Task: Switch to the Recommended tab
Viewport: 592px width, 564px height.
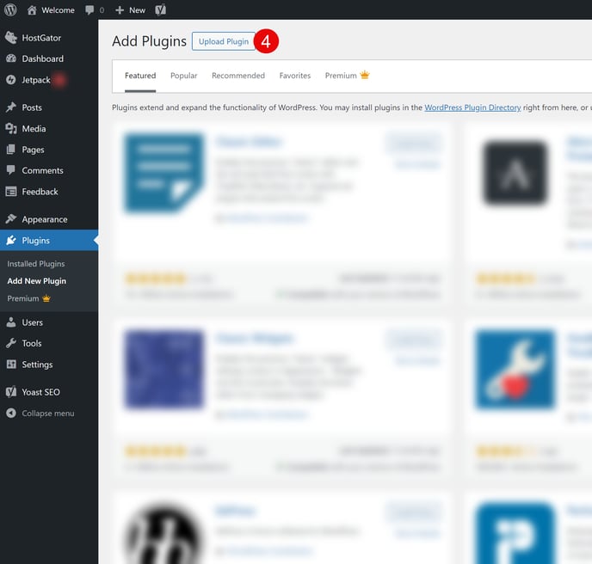Action: (238, 76)
